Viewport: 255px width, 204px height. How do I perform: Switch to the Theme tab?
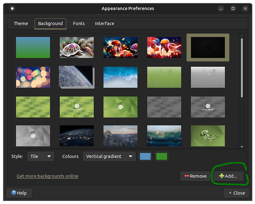[21, 24]
